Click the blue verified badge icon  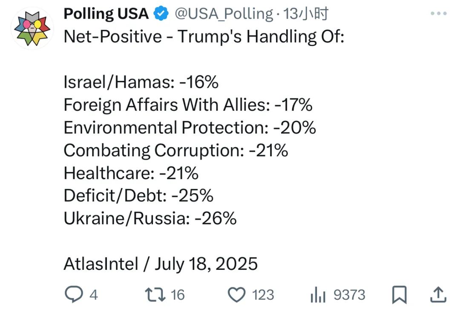tap(161, 14)
